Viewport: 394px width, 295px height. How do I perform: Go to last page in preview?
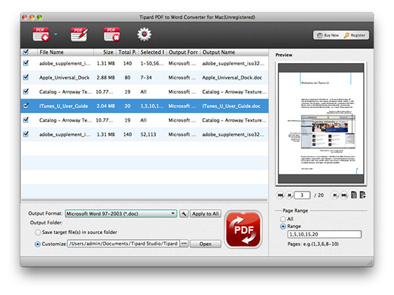click(x=344, y=195)
